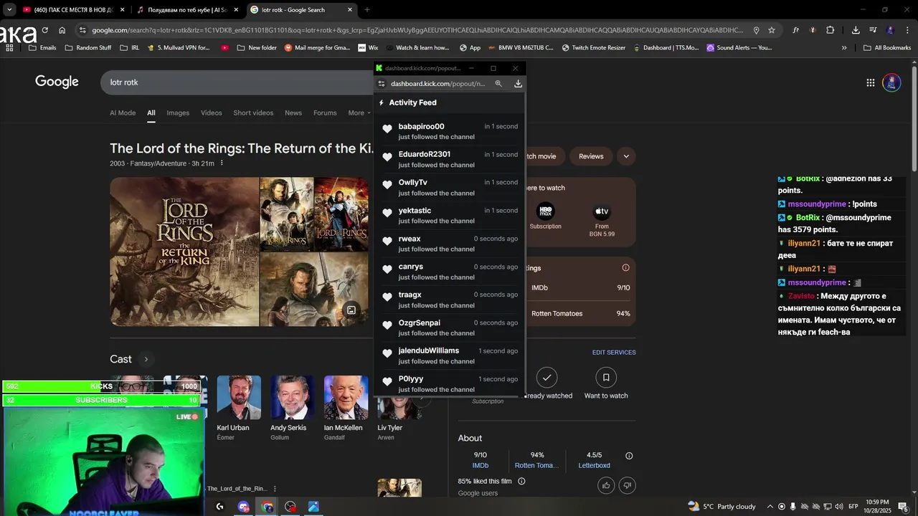The height and width of the screenshot is (516, 918).
Task: Open image gallery icon on movie poster
Action: pos(351,310)
